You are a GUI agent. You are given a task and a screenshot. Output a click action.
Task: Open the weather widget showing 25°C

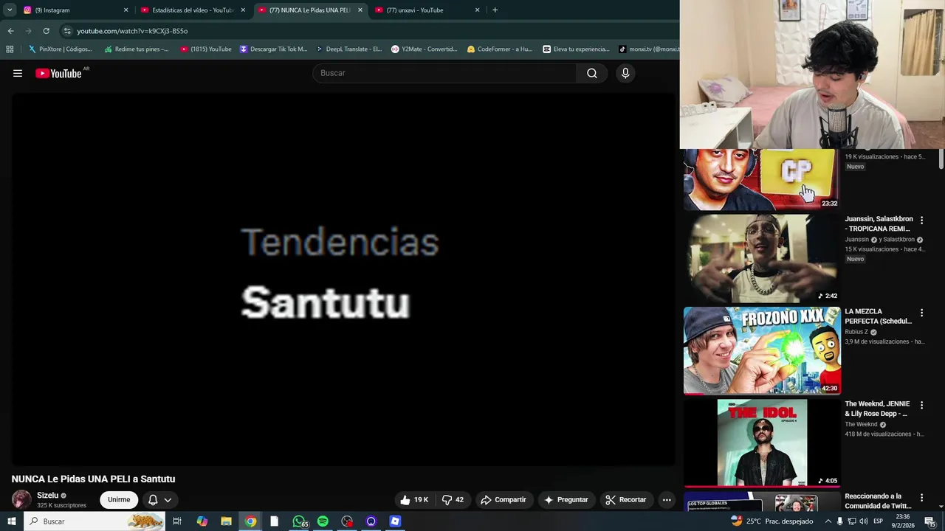click(772, 521)
